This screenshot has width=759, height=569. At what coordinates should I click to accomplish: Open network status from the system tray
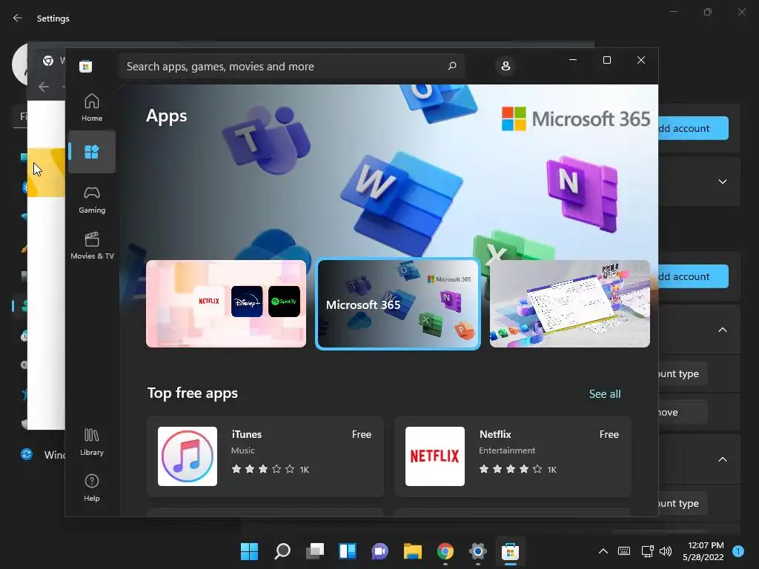[647, 551]
